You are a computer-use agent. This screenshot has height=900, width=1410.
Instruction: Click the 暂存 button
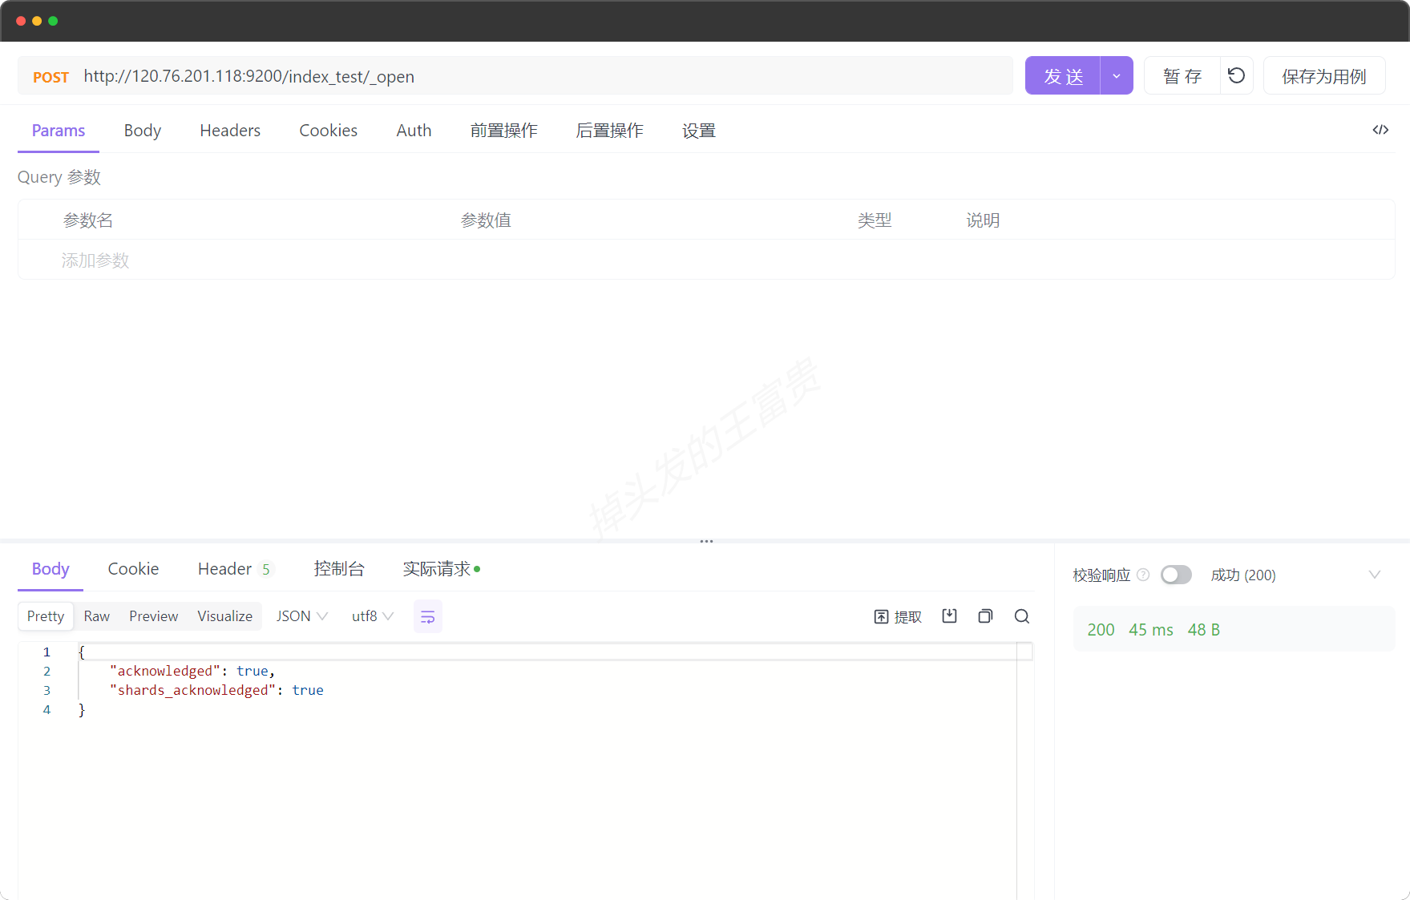click(x=1182, y=75)
